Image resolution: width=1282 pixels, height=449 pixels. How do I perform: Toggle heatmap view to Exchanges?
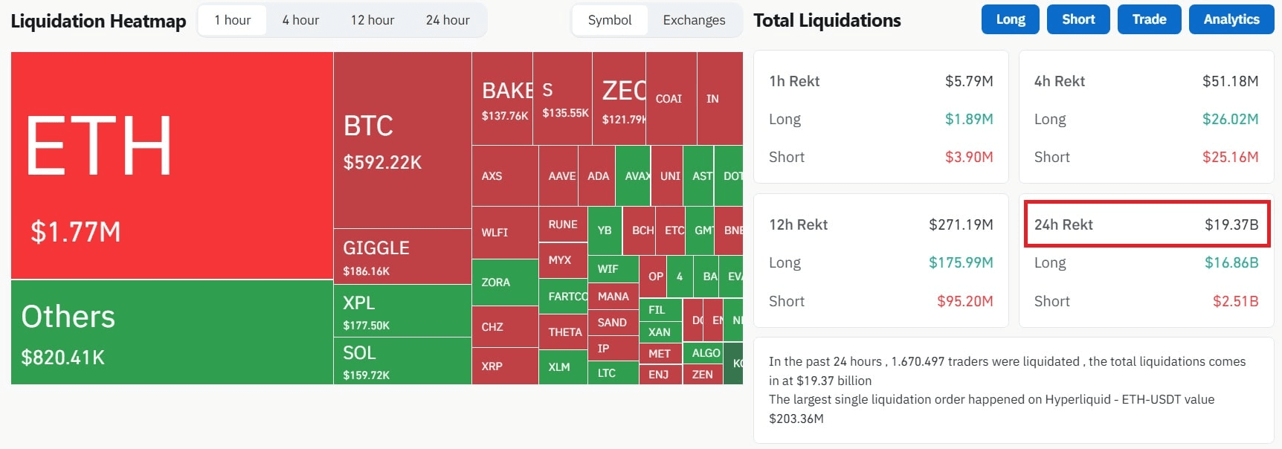[x=694, y=20]
